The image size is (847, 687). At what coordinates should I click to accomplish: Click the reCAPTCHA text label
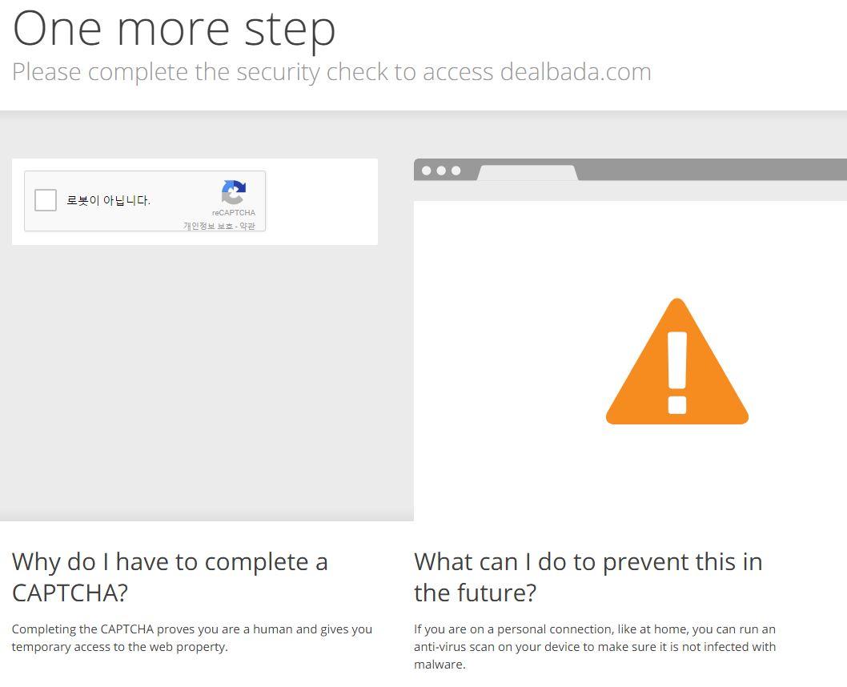pos(233,213)
